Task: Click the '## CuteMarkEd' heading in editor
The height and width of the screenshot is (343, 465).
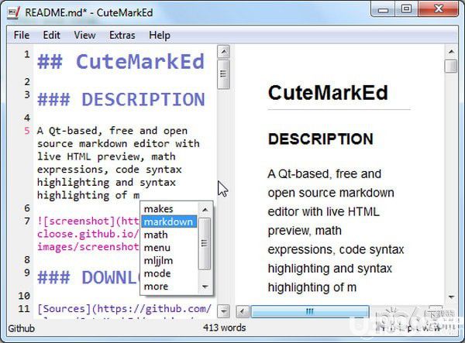Action: pyautogui.click(x=121, y=62)
